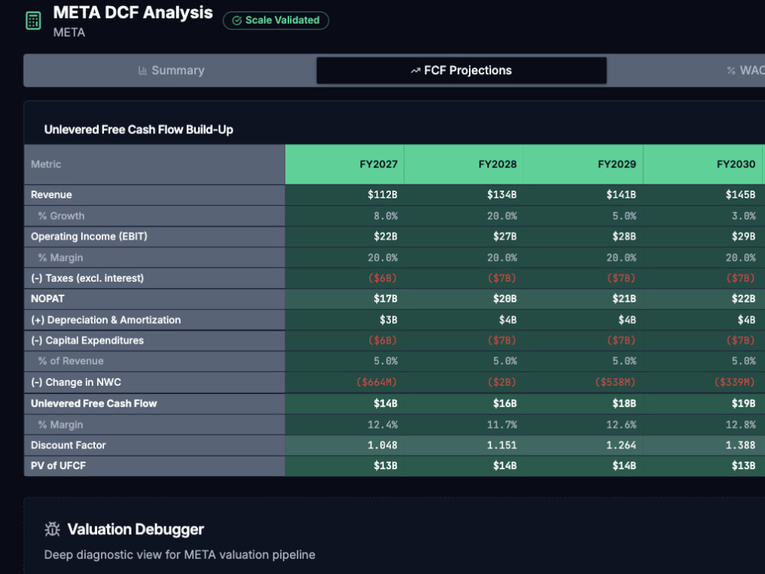The height and width of the screenshot is (574, 765).
Task: Click Operating Income (EBIT) row label
Action: (x=89, y=236)
